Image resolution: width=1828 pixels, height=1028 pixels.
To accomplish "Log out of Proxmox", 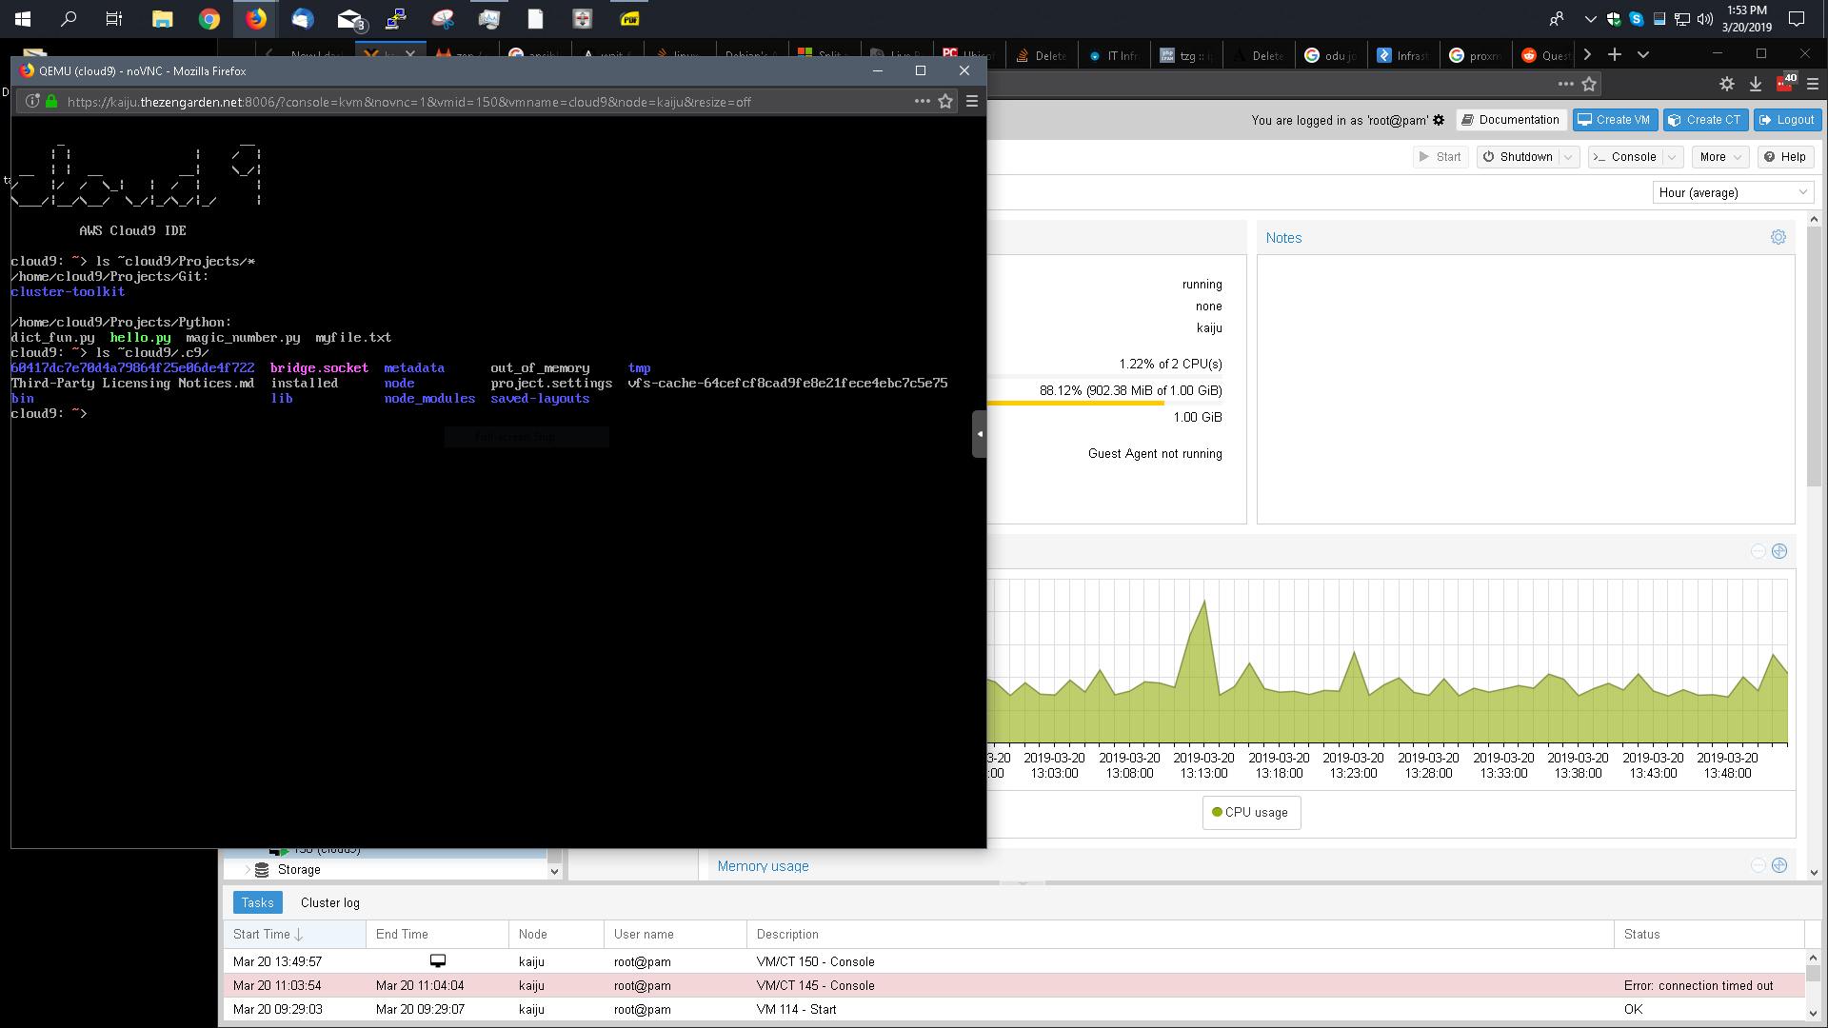I will (x=1787, y=120).
